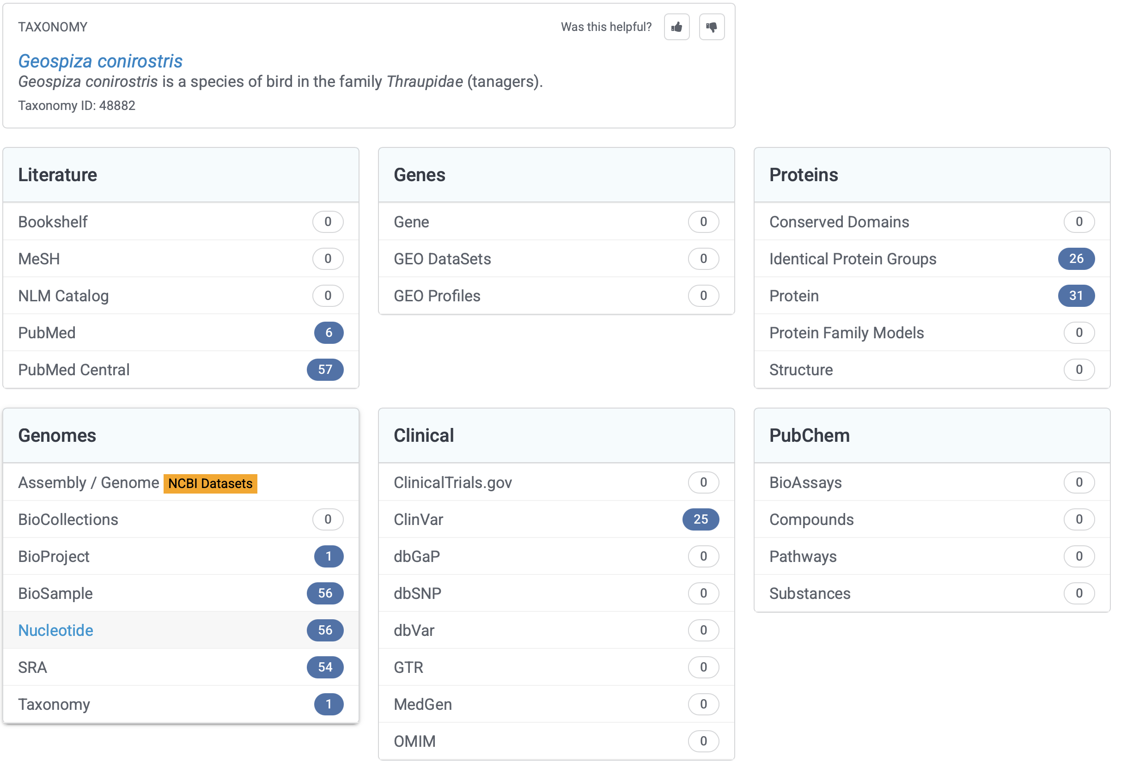
Task: Select the Bookshelf literature entry
Action: point(53,222)
